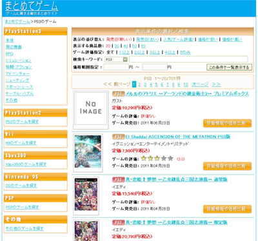Click 詳細情報や価格比較 button for メルルのアトリエ
The width and height of the screenshot is (258, 241).
click(227, 123)
